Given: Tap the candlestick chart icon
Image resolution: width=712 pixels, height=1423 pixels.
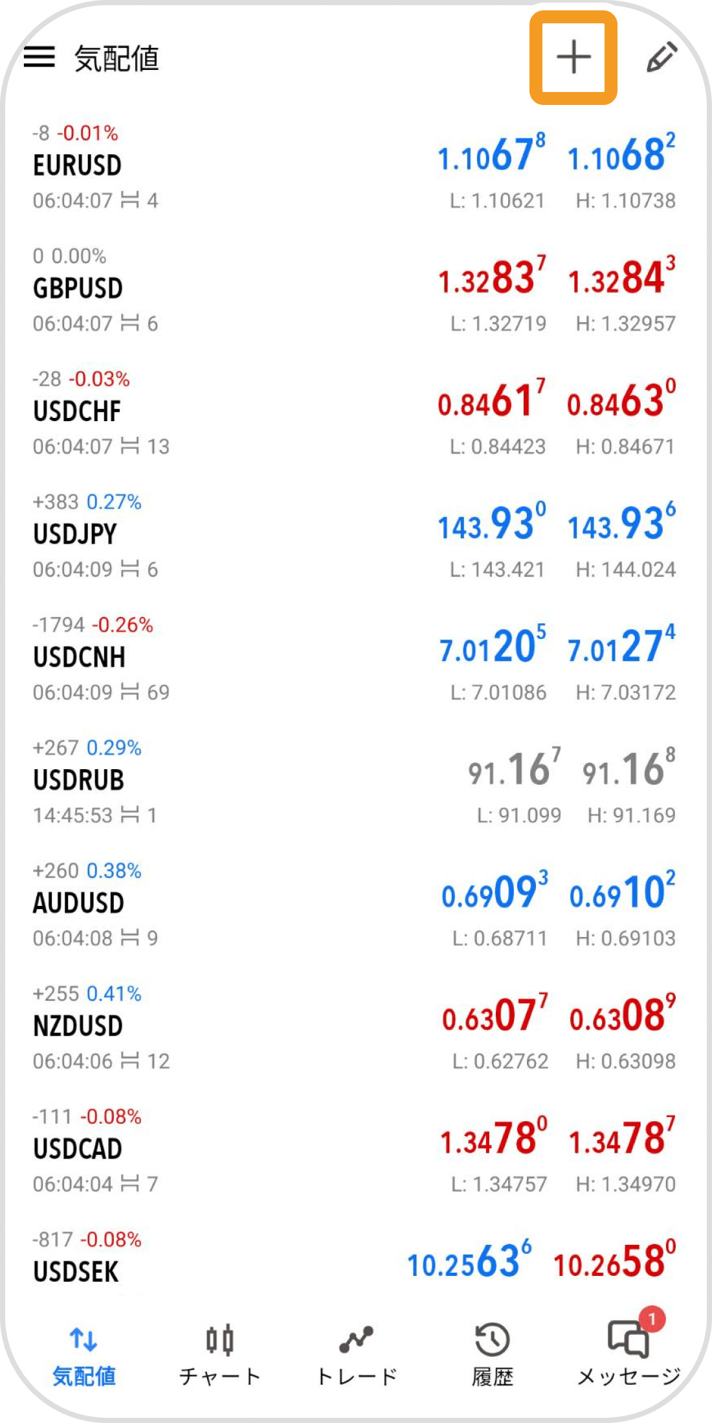Looking at the screenshot, I should 220,1340.
